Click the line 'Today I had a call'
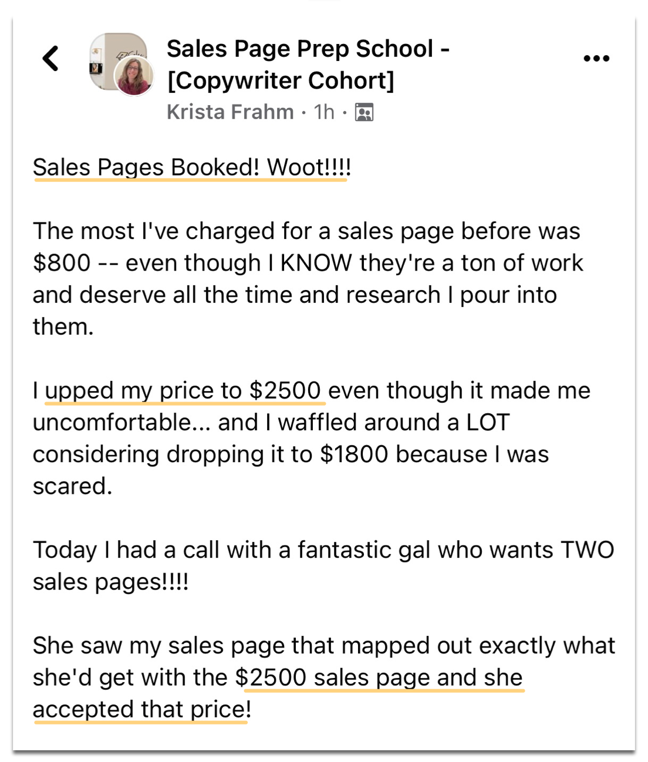648x762 pixels. coord(323,551)
